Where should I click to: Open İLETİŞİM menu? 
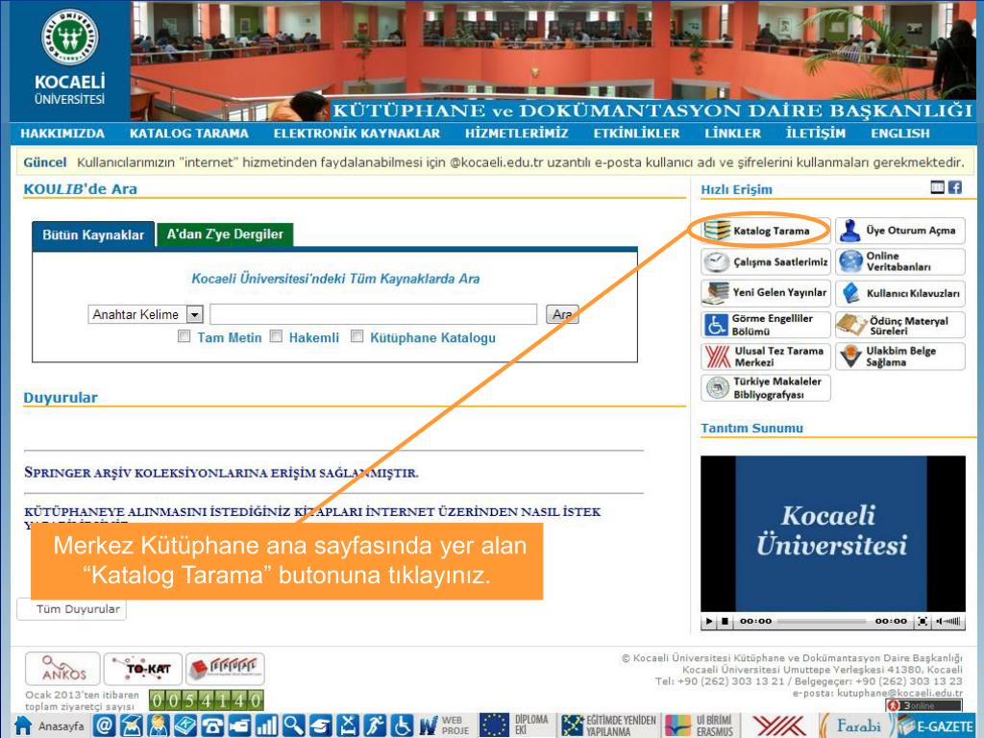tap(815, 133)
